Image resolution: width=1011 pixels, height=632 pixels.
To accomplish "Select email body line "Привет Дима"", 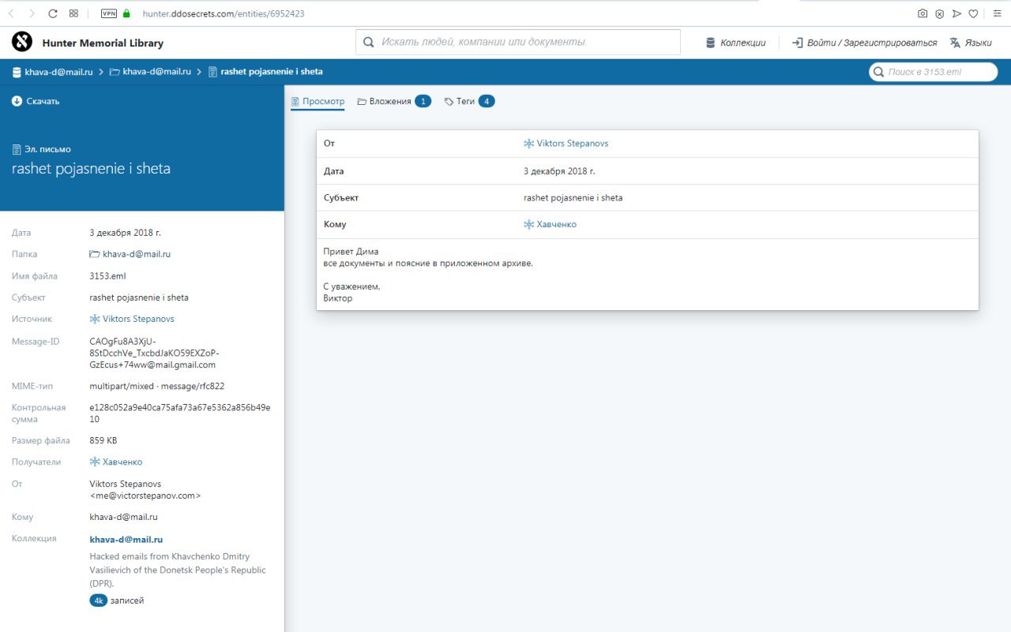I will (351, 252).
